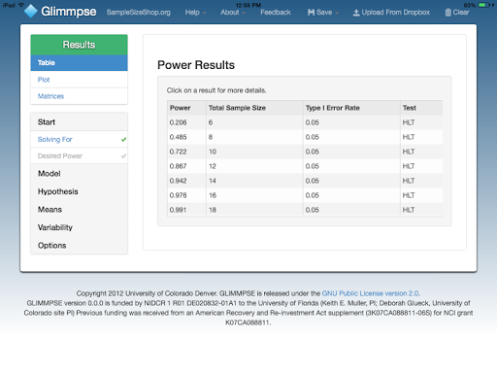Visit SampleSizeShop.org link
Viewport: 497px width, 373px height.
click(139, 13)
